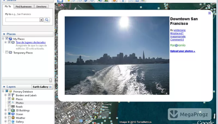Screen dimensions: 218x124
Task: Open the Fly to history dropdown arrow
Action: (x=41, y=20)
